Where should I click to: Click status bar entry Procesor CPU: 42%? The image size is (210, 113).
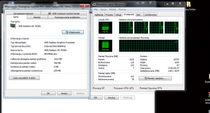point(124,88)
